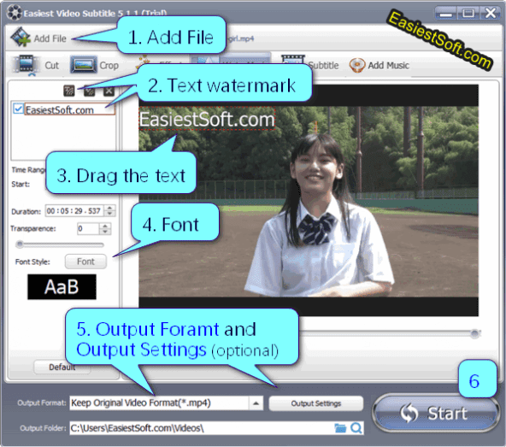Screen dimensions: 506x447
Task: Decrease Transparence with the down arrow
Action: click(105, 232)
